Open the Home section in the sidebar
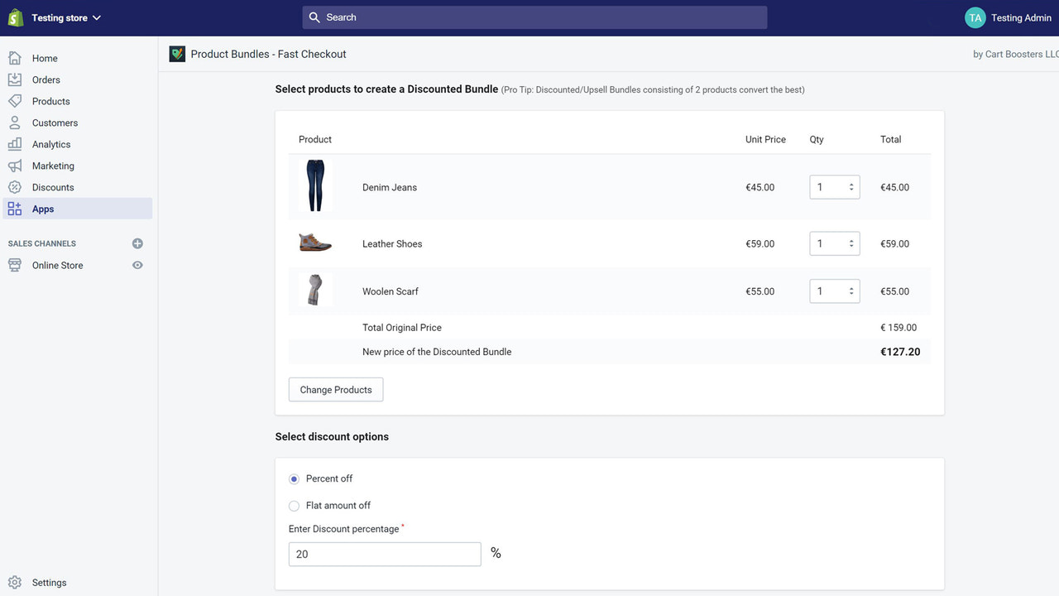 pyautogui.click(x=45, y=58)
